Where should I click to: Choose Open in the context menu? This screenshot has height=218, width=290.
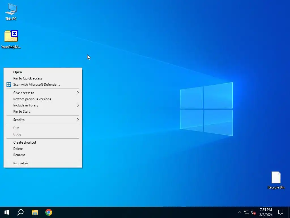point(43,72)
